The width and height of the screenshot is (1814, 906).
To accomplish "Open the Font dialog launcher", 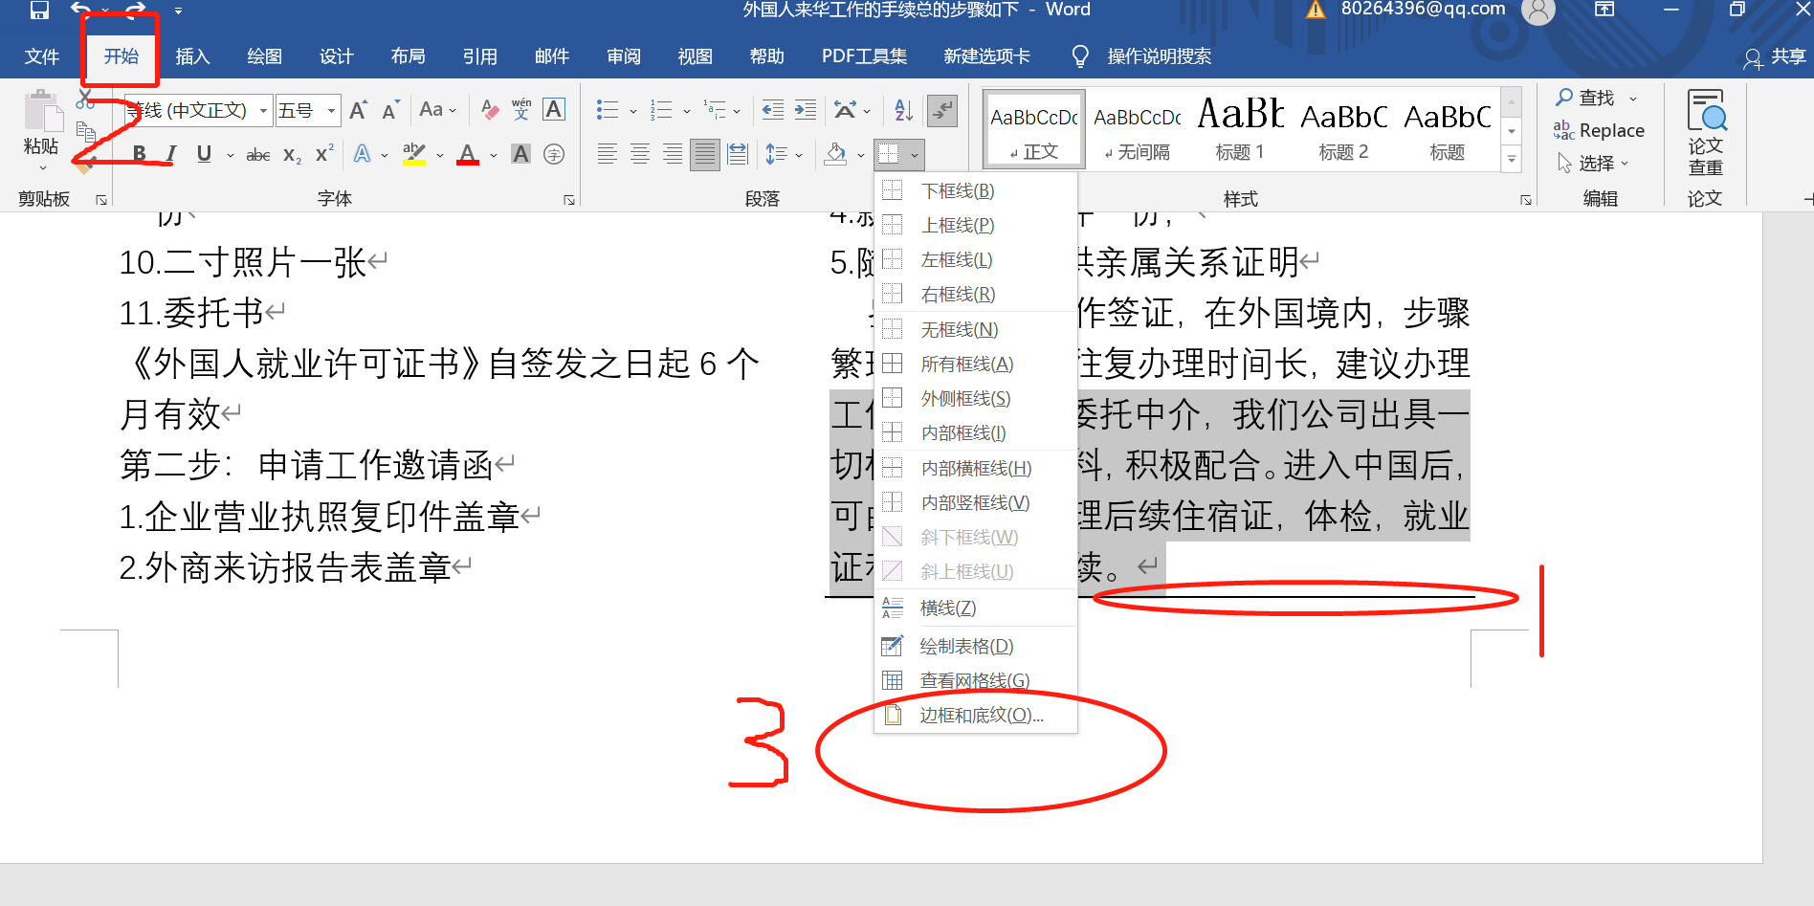I will coord(569,199).
